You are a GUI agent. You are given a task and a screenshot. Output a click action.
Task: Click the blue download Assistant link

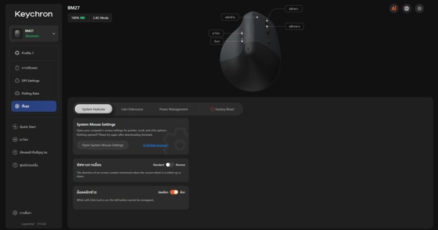[156, 145]
